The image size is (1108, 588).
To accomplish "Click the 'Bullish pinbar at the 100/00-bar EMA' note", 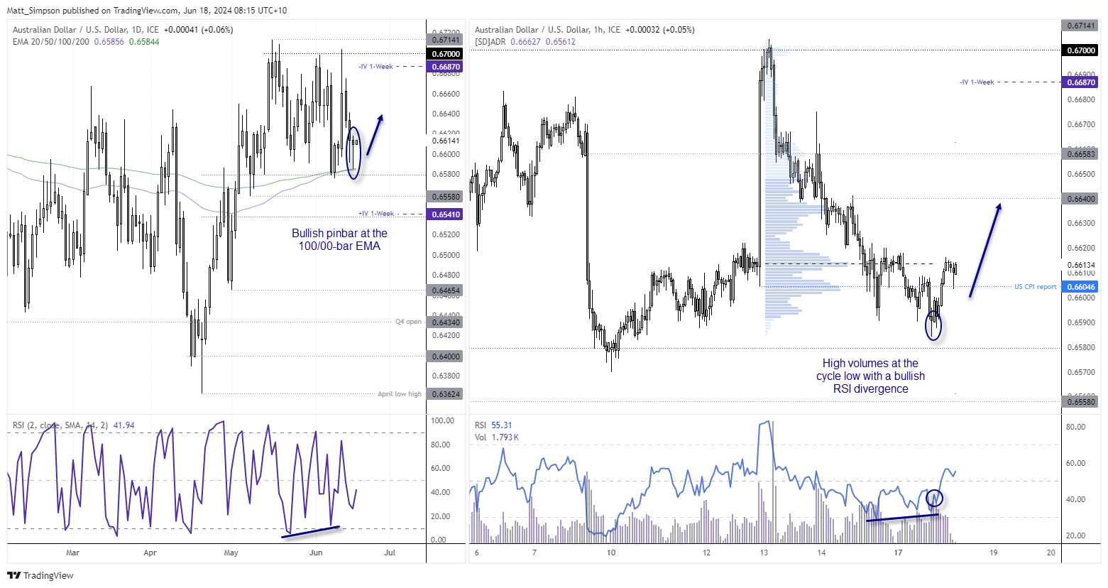I will click(339, 239).
